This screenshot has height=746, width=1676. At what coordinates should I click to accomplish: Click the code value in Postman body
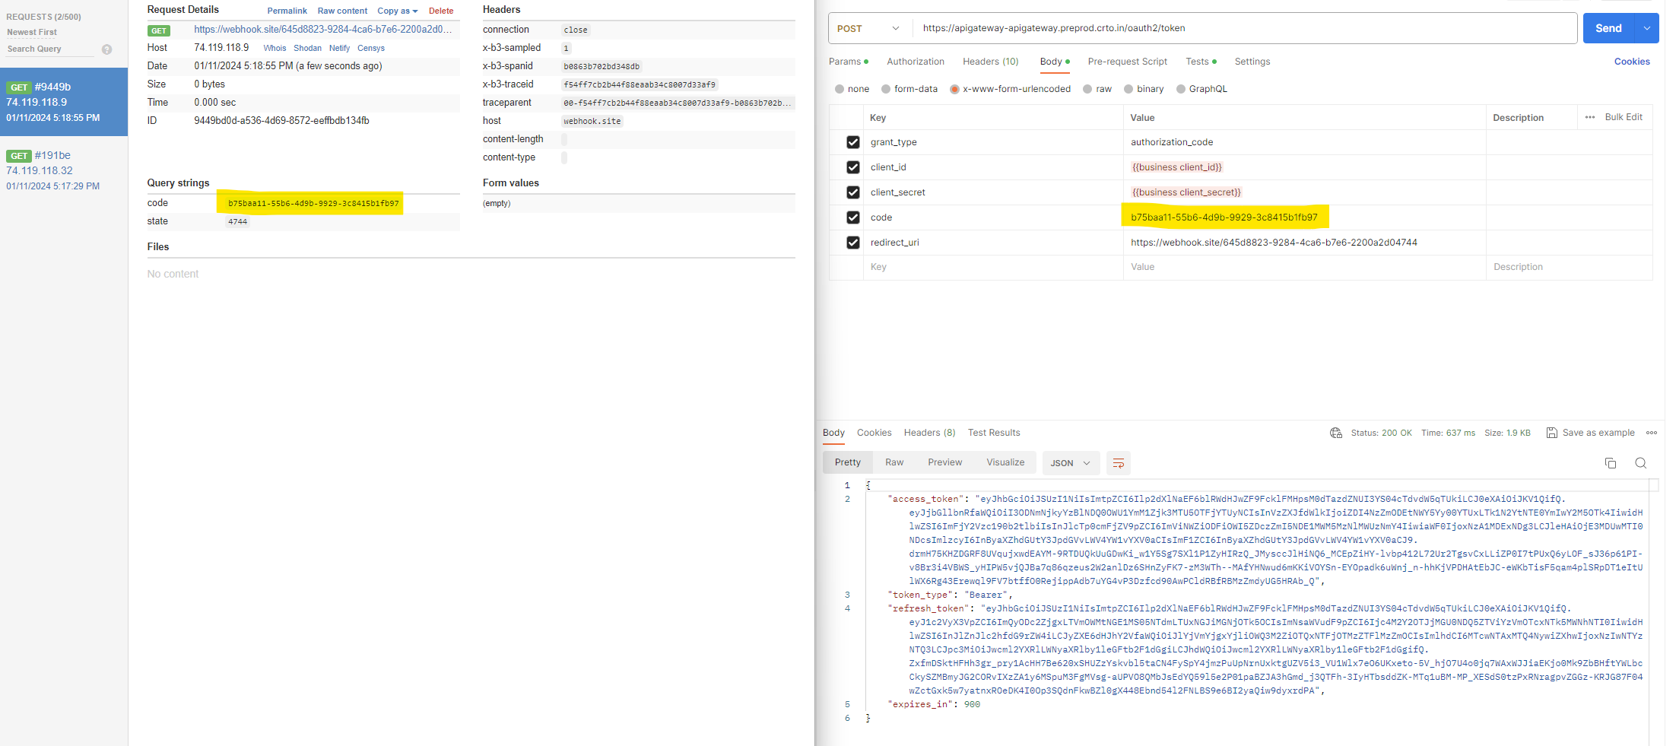[1224, 217]
